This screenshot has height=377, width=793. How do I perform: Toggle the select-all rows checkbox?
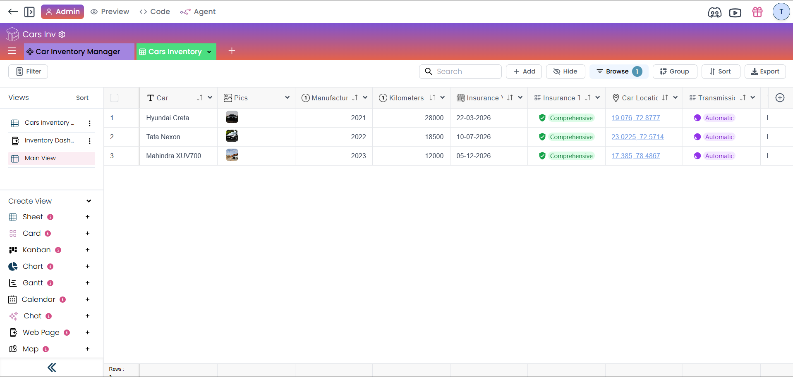114,98
